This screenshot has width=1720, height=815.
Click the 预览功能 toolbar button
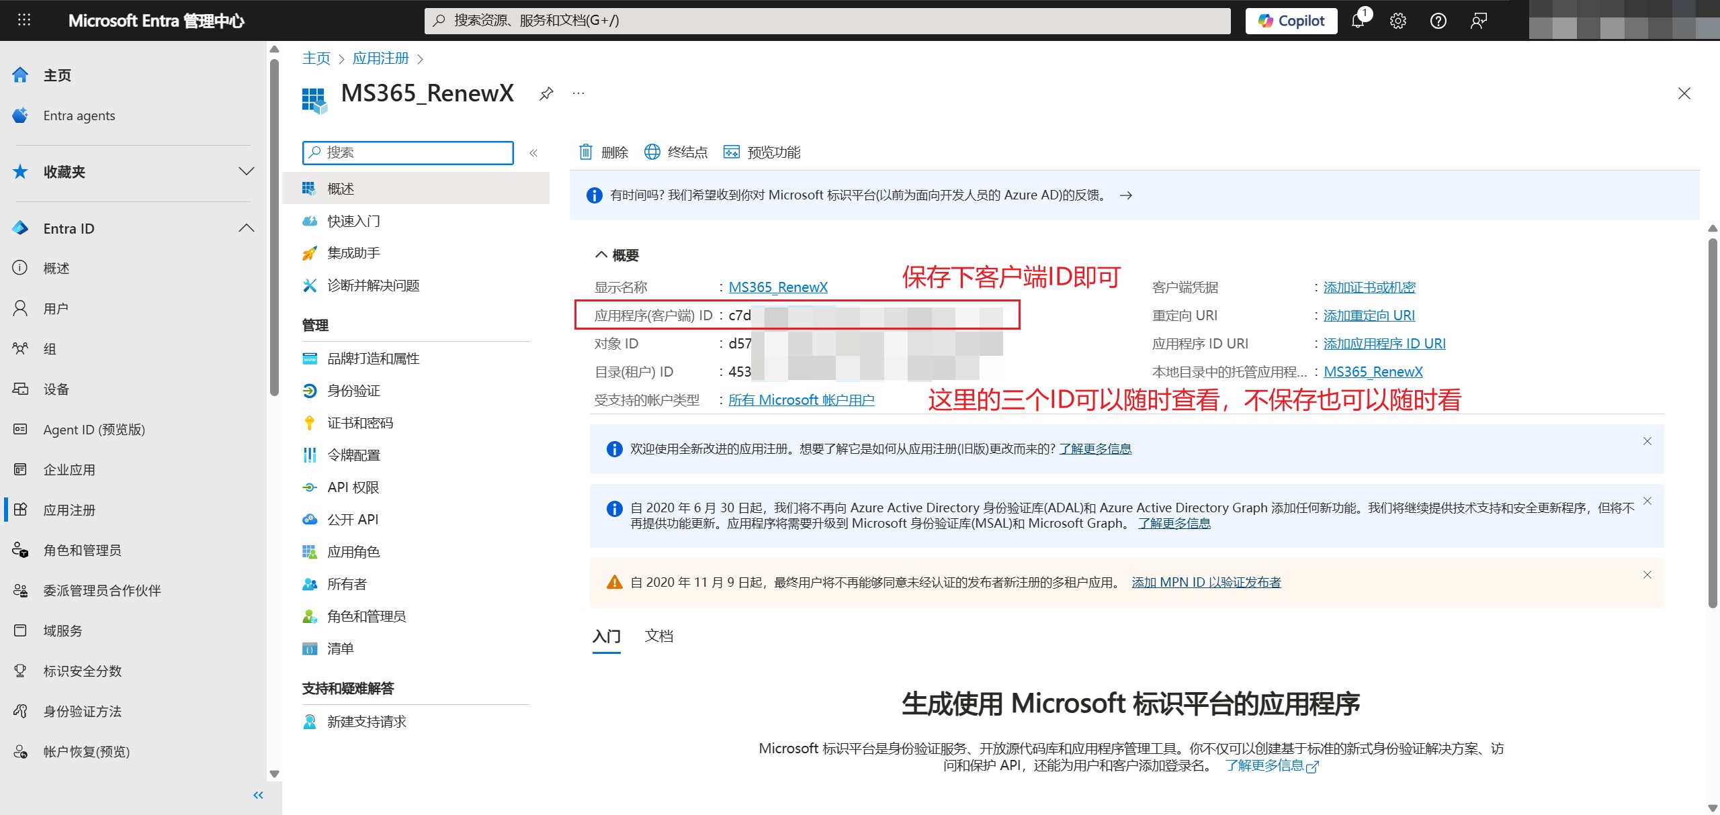762,152
